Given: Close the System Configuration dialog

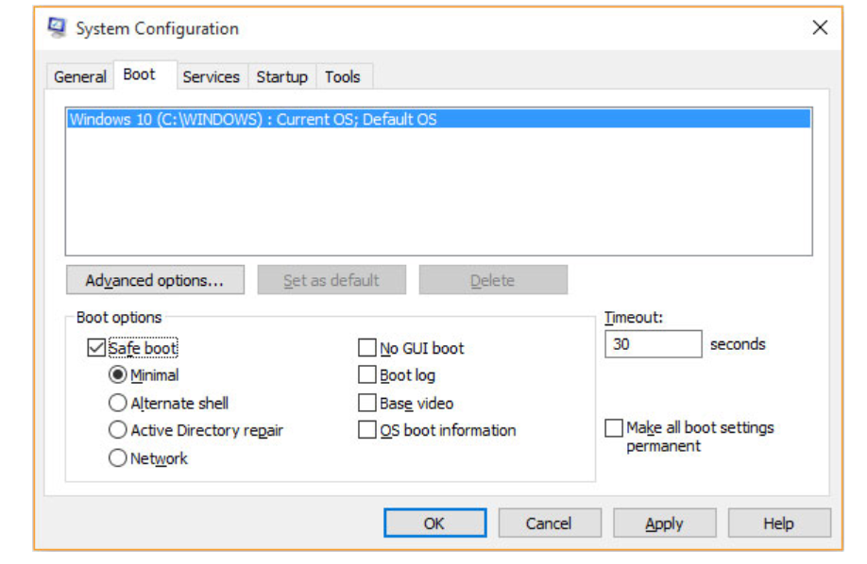Looking at the screenshot, I should tap(820, 28).
